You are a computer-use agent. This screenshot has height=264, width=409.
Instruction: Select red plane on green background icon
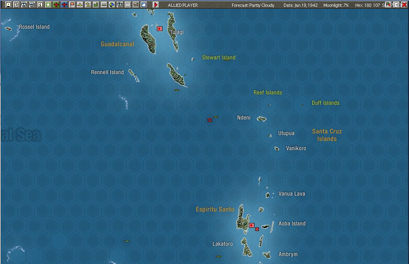point(56,5)
